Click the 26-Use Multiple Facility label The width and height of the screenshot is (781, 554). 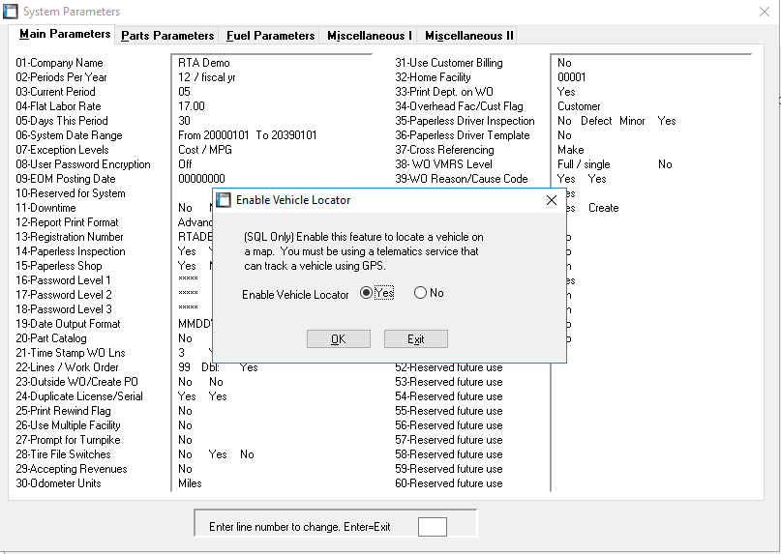click(x=68, y=425)
